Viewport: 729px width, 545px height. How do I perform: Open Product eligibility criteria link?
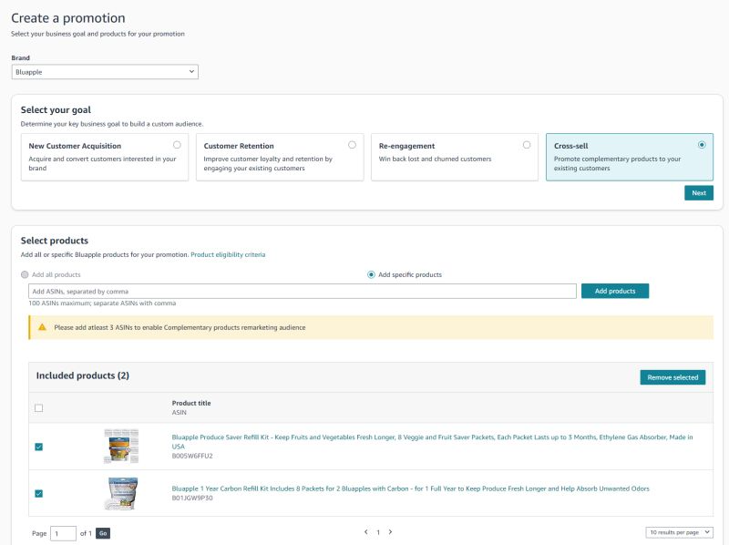point(228,255)
